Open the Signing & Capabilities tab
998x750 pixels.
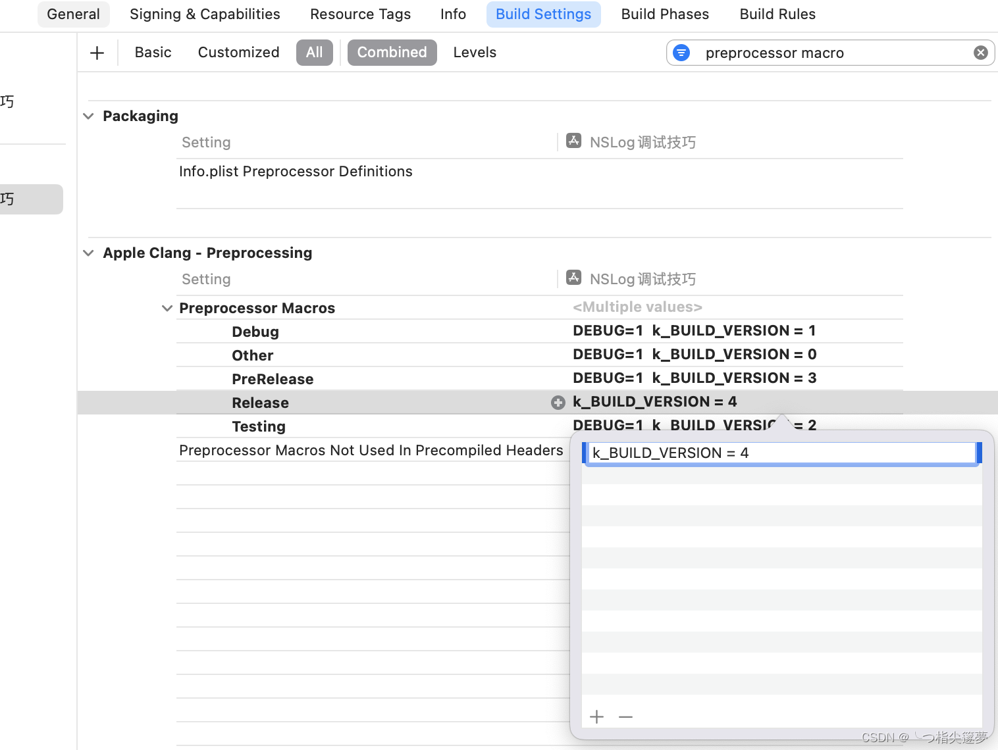tap(205, 14)
